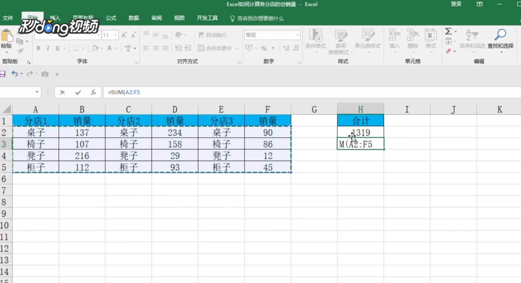
Task: Increase decimal places icon
Action: click(286, 48)
